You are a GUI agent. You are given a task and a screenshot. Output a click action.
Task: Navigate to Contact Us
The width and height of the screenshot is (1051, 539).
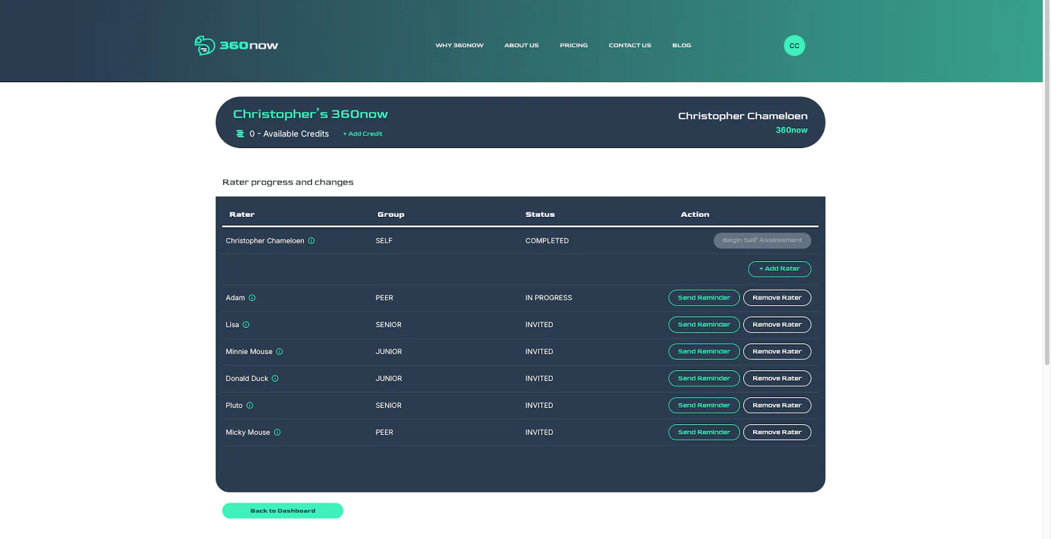630,45
